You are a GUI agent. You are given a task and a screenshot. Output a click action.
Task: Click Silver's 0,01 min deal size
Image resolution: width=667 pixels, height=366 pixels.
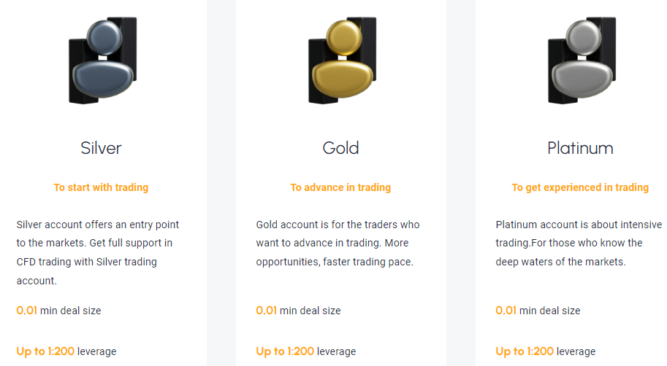point(58,311)
